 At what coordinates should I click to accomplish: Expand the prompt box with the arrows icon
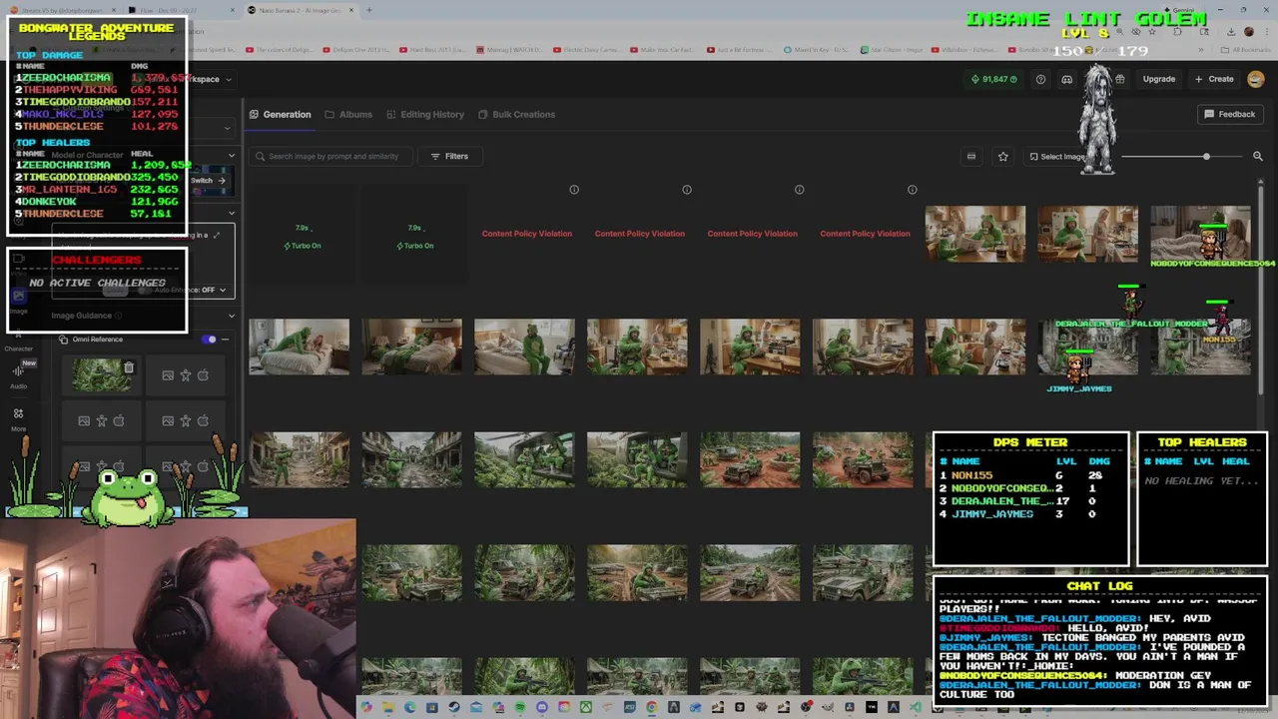[217, 236]
